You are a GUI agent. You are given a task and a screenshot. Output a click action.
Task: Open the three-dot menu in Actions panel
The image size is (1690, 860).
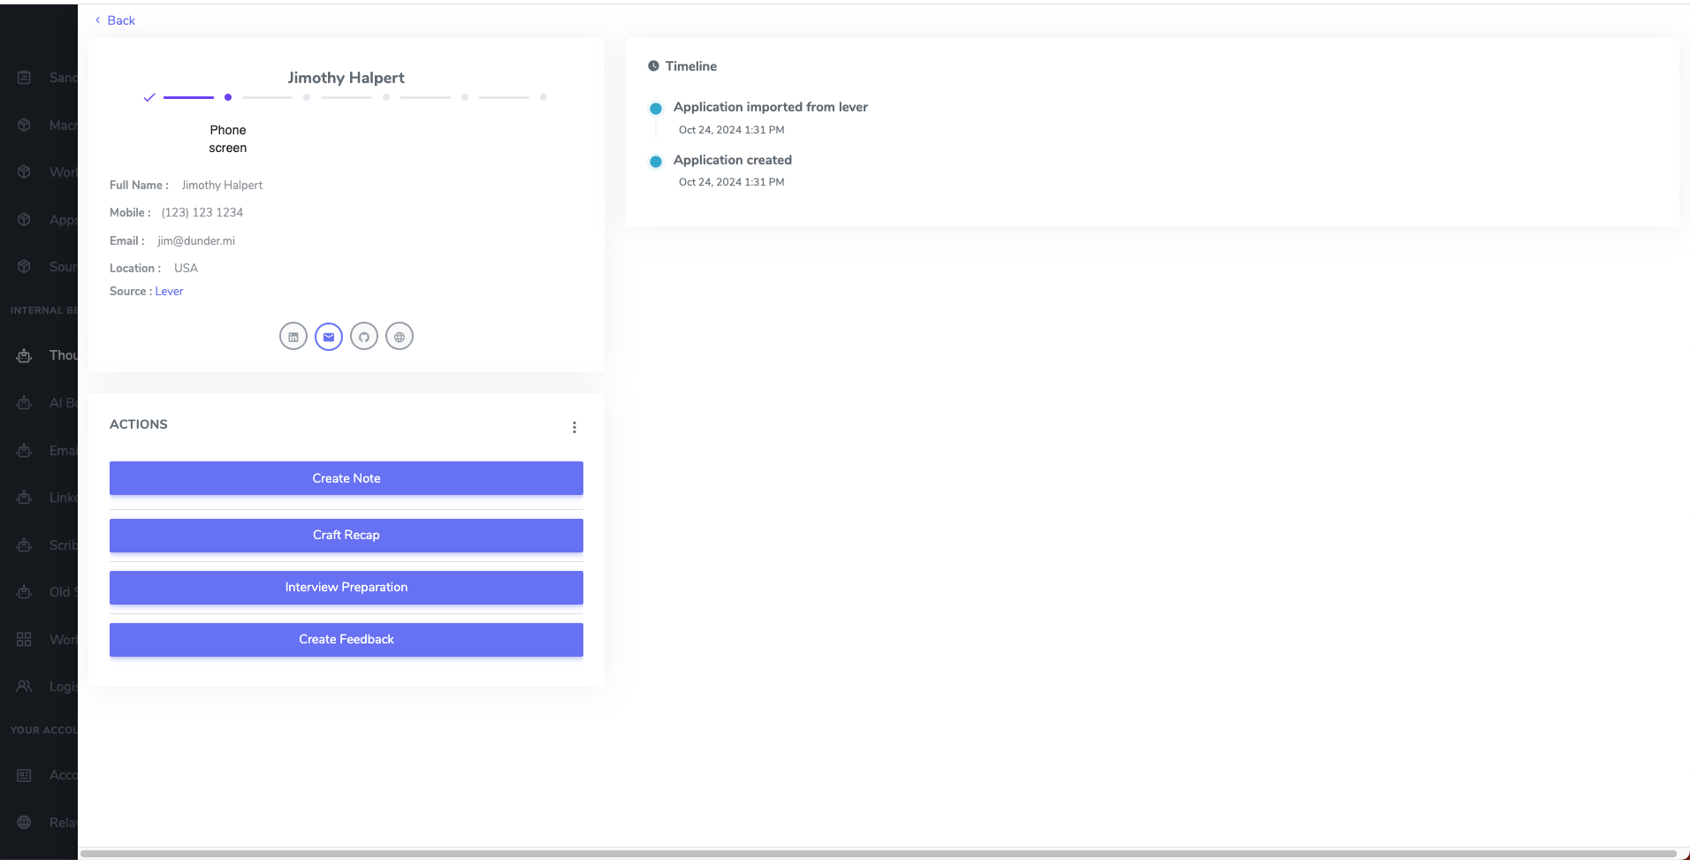575,428
